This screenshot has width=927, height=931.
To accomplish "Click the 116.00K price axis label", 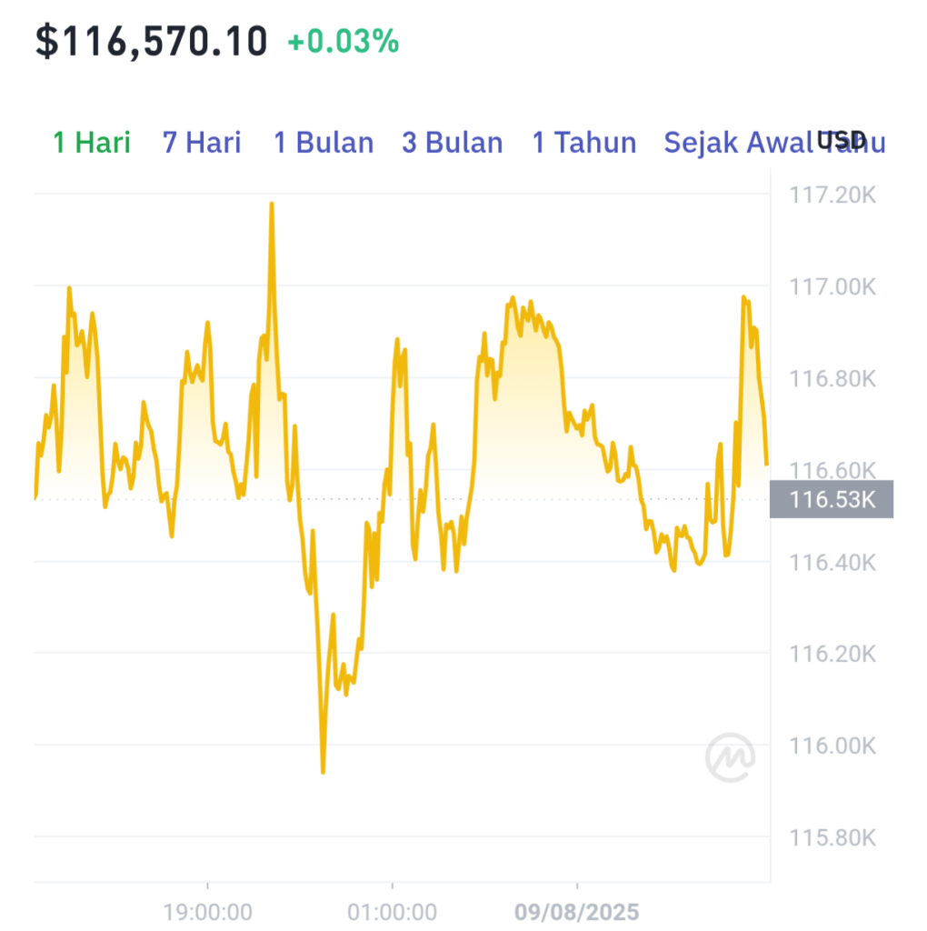I will click(x=832, y=746).
